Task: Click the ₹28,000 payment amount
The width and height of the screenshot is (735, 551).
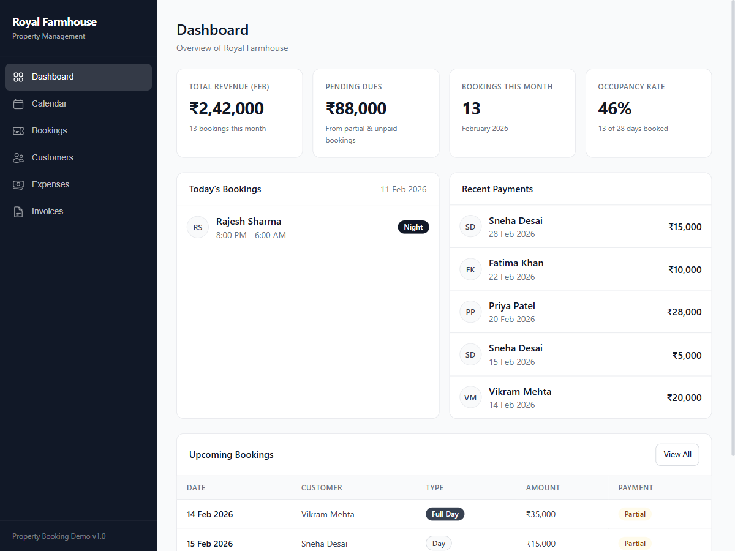Action: [684, 312]
